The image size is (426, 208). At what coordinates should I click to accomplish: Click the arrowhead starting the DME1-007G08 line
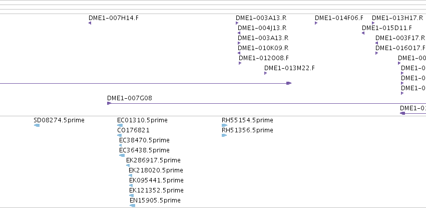pos(109,103)
